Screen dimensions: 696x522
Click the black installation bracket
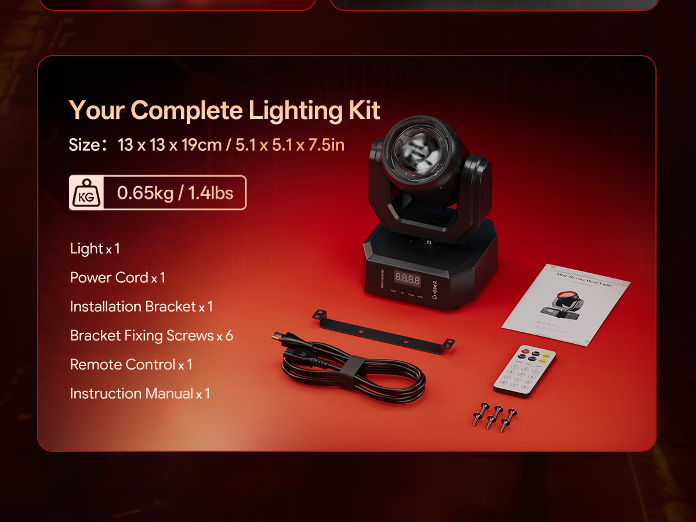coord(383,330)
